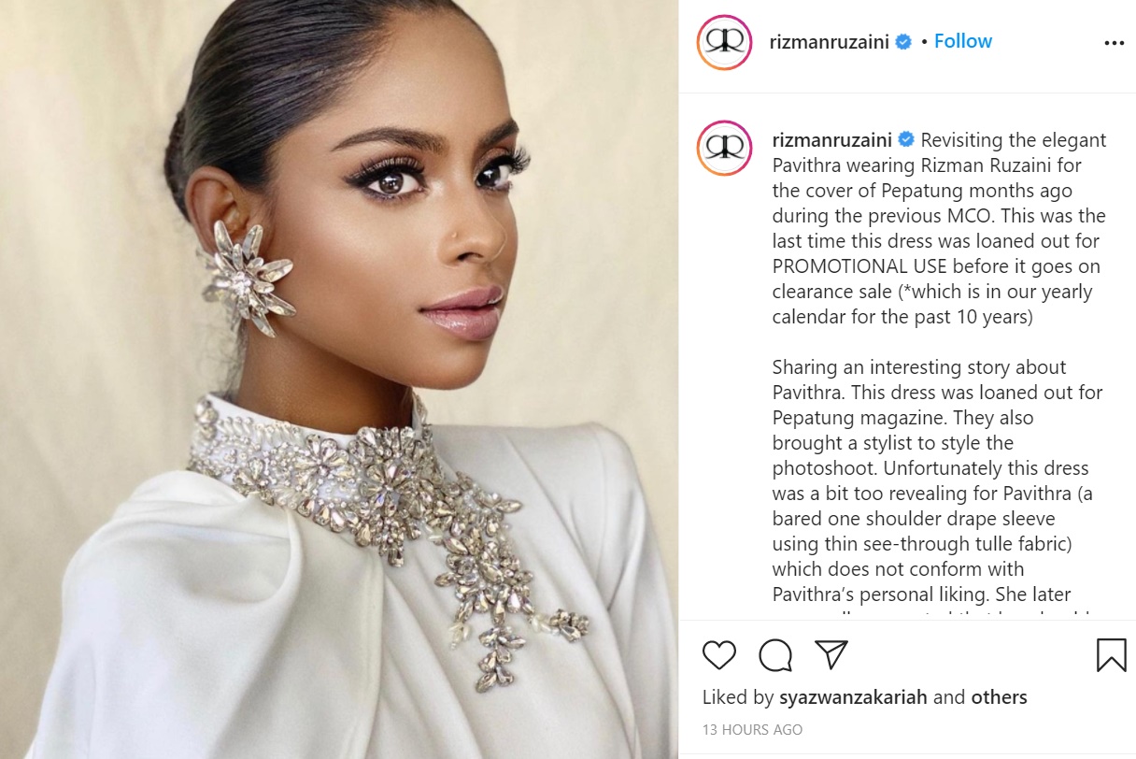Click the portrait photo of the post
1136x759 pixels.
tap(339, 379)
